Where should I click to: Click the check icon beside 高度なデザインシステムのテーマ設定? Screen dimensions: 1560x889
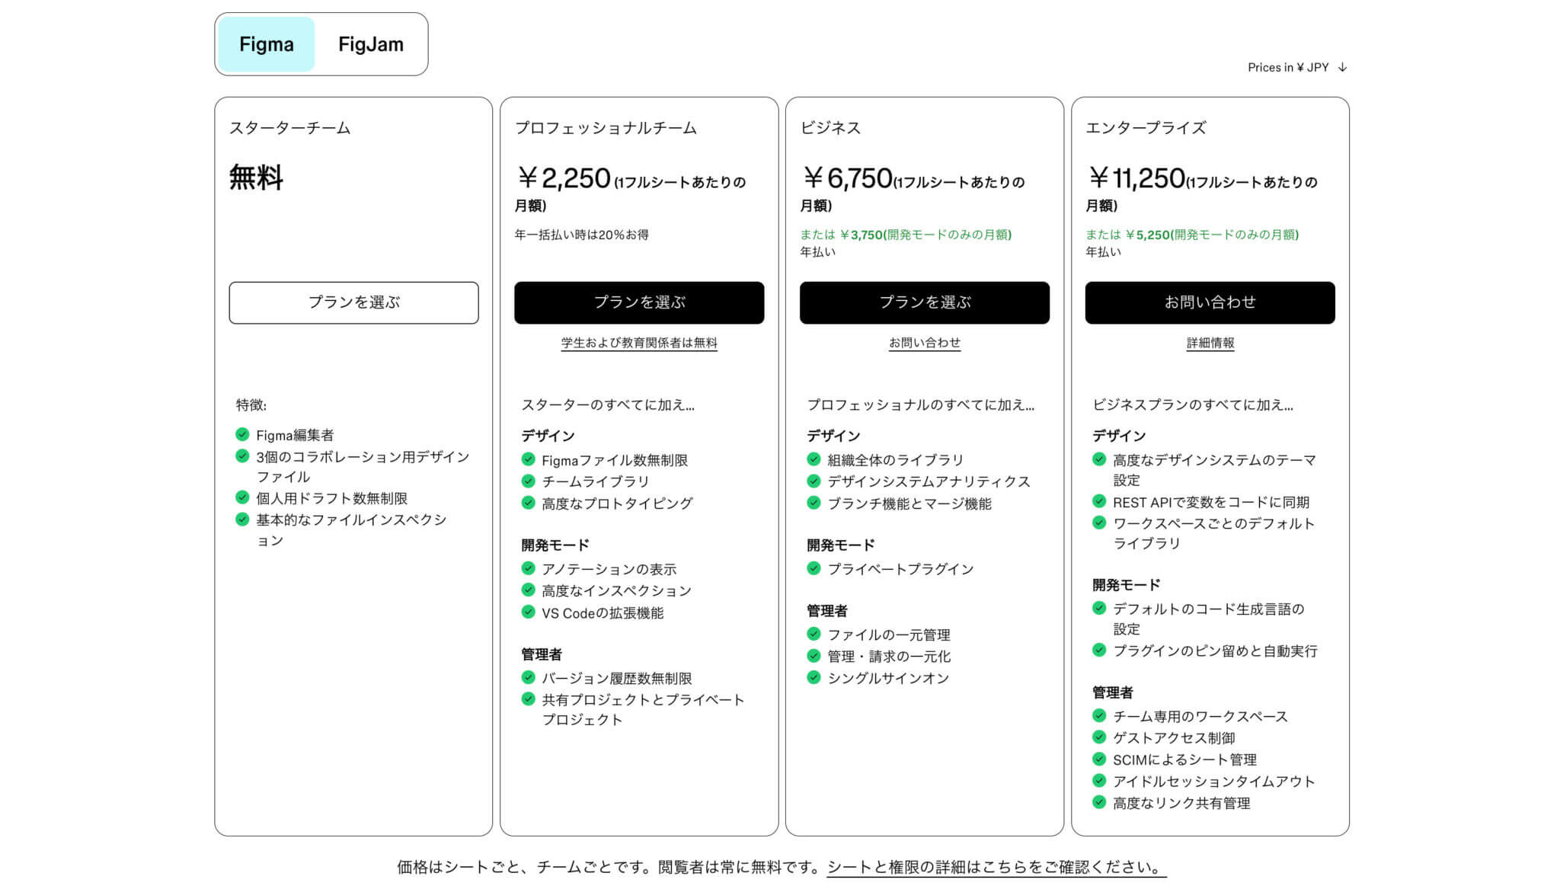[1099, 459]
